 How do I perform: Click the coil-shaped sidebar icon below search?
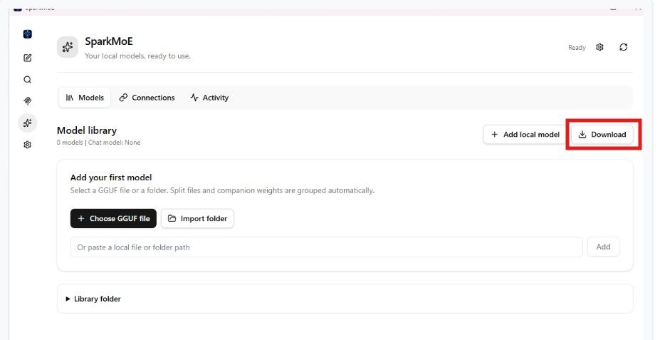pos(27,101)
